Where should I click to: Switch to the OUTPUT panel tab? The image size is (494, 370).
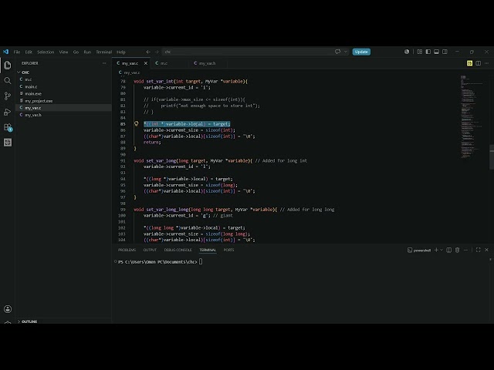150,250
